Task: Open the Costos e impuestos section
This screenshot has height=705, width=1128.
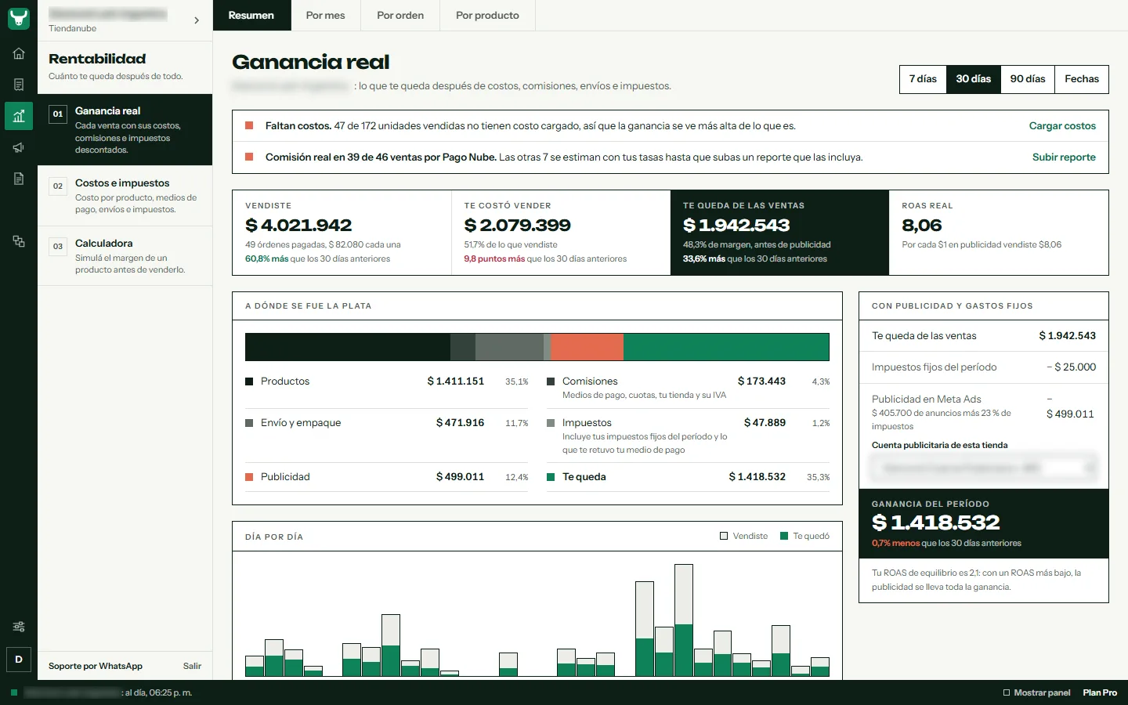Action: pos(125,196)
